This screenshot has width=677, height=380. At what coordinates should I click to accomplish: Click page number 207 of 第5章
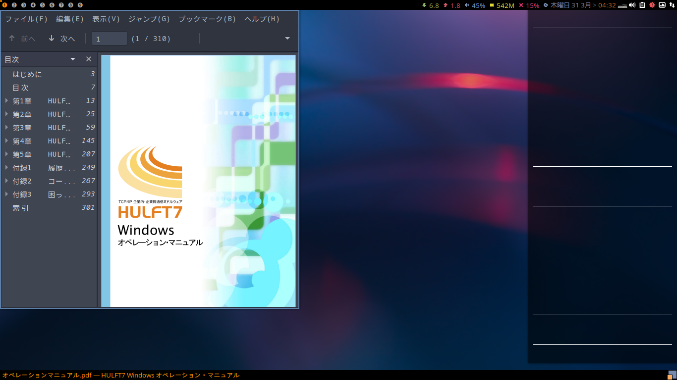pyautogui.click(x=88, y=154)
